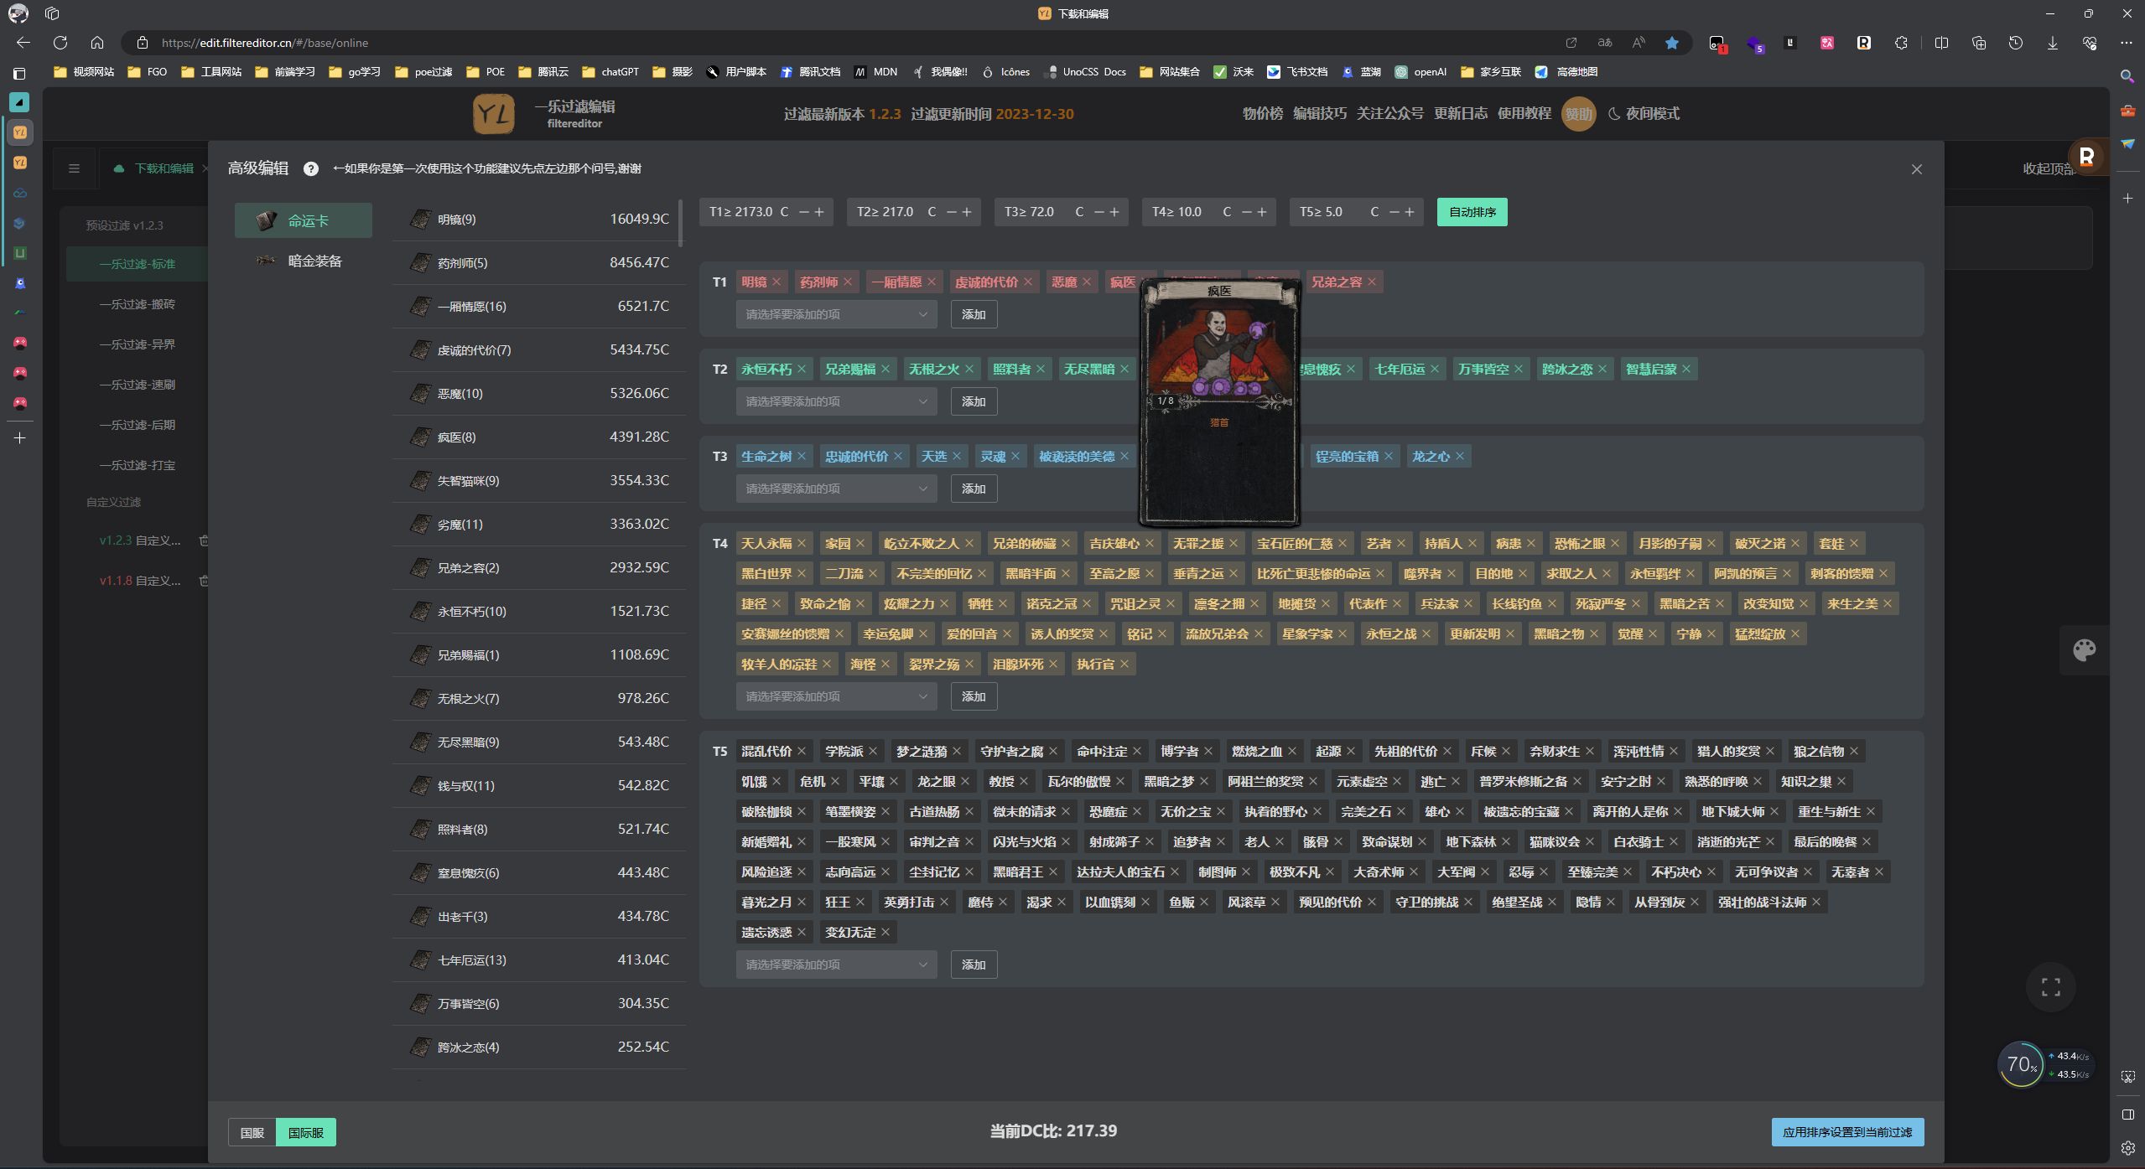Click the help question mark beside 高级编辑
Image resolution: width=2145 pixels, height=1169 pixels.
pyautogui.click(x=311, y=168)
